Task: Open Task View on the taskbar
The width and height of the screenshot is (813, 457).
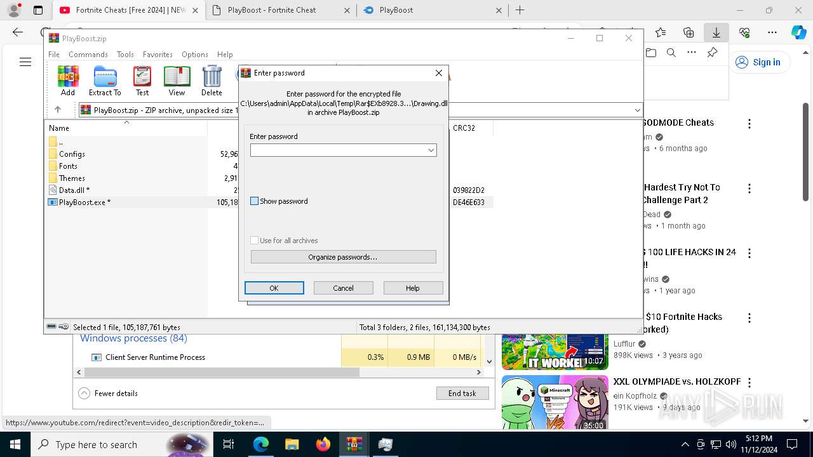Action: [x=229, y=444]
